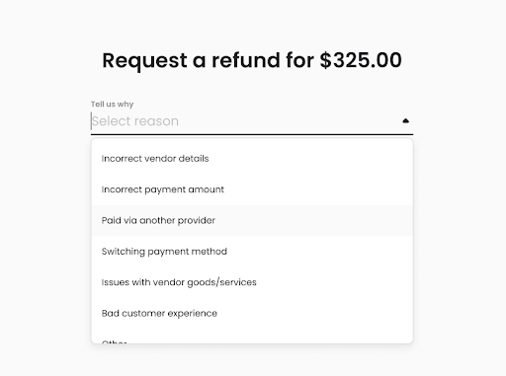
Task: Select Incorrect payment amount reason
Action: click(252, 189)
